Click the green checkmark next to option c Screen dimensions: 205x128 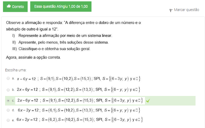[148, 100]
